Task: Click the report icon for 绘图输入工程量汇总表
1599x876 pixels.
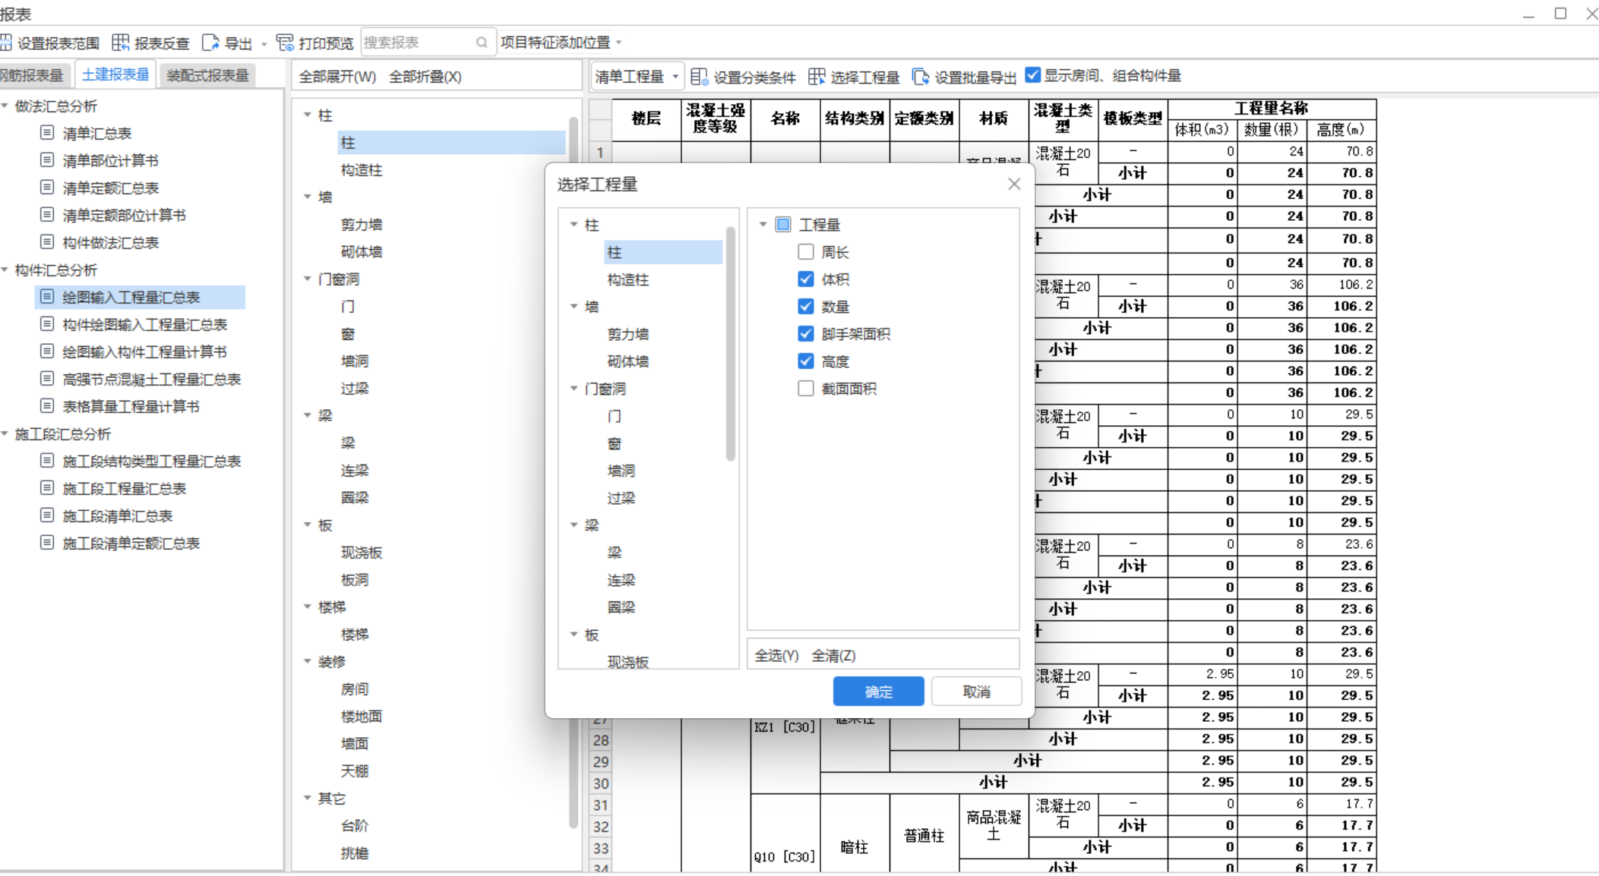Action: (x=47, y=297)
